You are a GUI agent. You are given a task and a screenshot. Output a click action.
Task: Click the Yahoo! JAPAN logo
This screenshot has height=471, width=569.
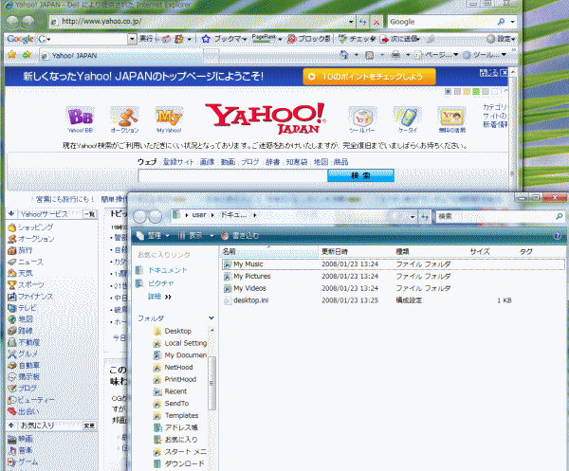click(x=266, y=118)
